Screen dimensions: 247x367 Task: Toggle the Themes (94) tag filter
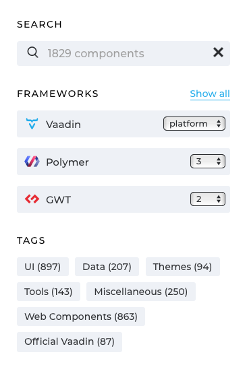coord(183,267)
